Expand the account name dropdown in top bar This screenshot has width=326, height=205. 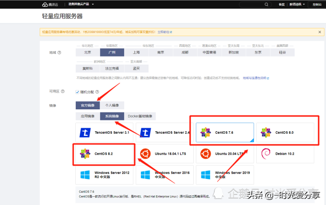pos(297,5)
